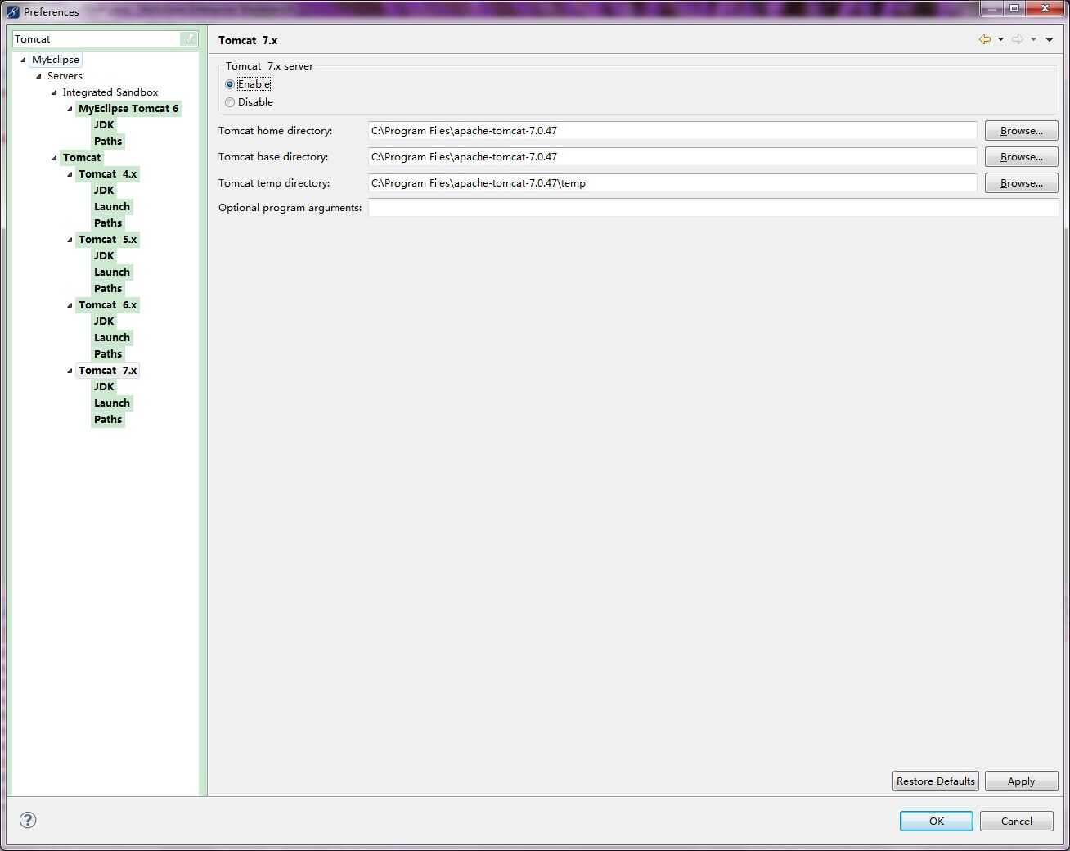Click the Preferences window title icon
The width and height of the screenshot is (1070, 851).
pyautogui.click(x=13, y=11)
